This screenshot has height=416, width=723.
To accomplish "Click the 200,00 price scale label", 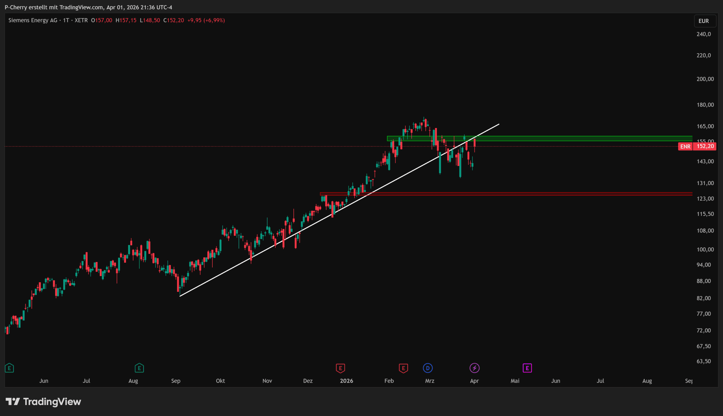I will click(705, 79).
